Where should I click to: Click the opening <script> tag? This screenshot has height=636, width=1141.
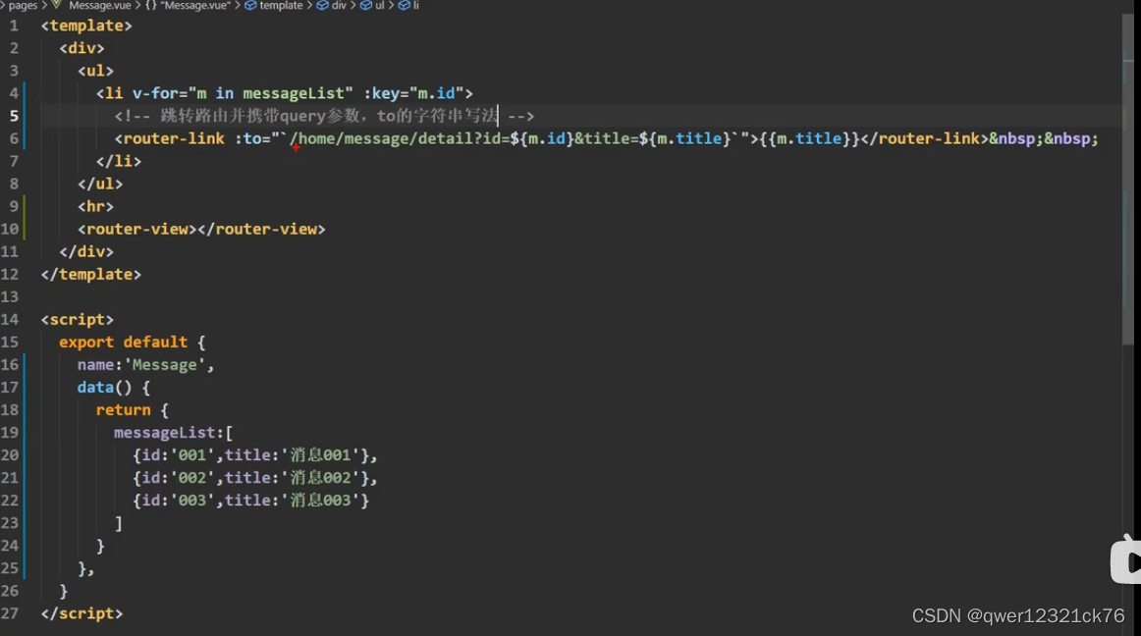(x=78, y=319)
